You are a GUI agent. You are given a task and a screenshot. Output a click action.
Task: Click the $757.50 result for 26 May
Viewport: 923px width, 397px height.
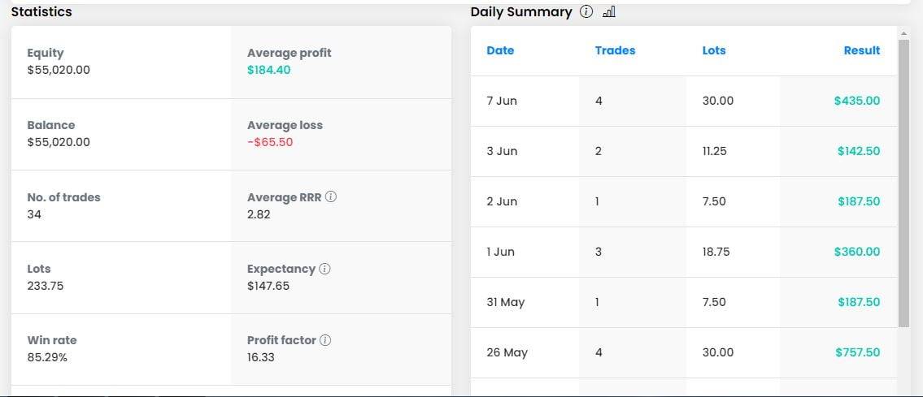point(857,352)
